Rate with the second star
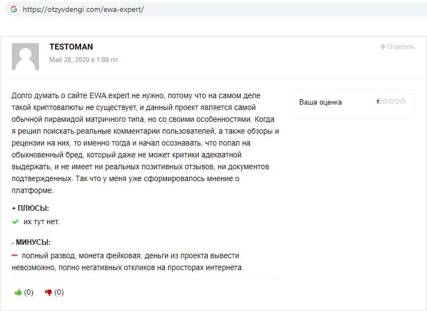Screen dimensions: 427x311 tap(385, 101)
